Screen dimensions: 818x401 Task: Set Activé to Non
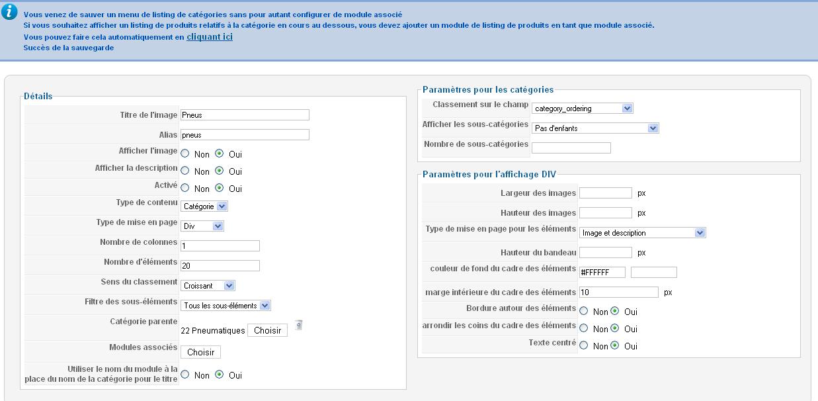[x=185, y=188]
